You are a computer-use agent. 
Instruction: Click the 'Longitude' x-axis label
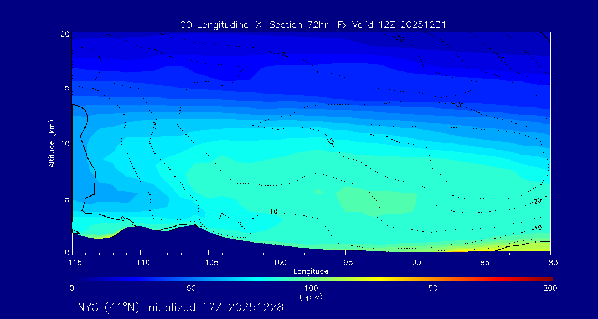[311, 271]
